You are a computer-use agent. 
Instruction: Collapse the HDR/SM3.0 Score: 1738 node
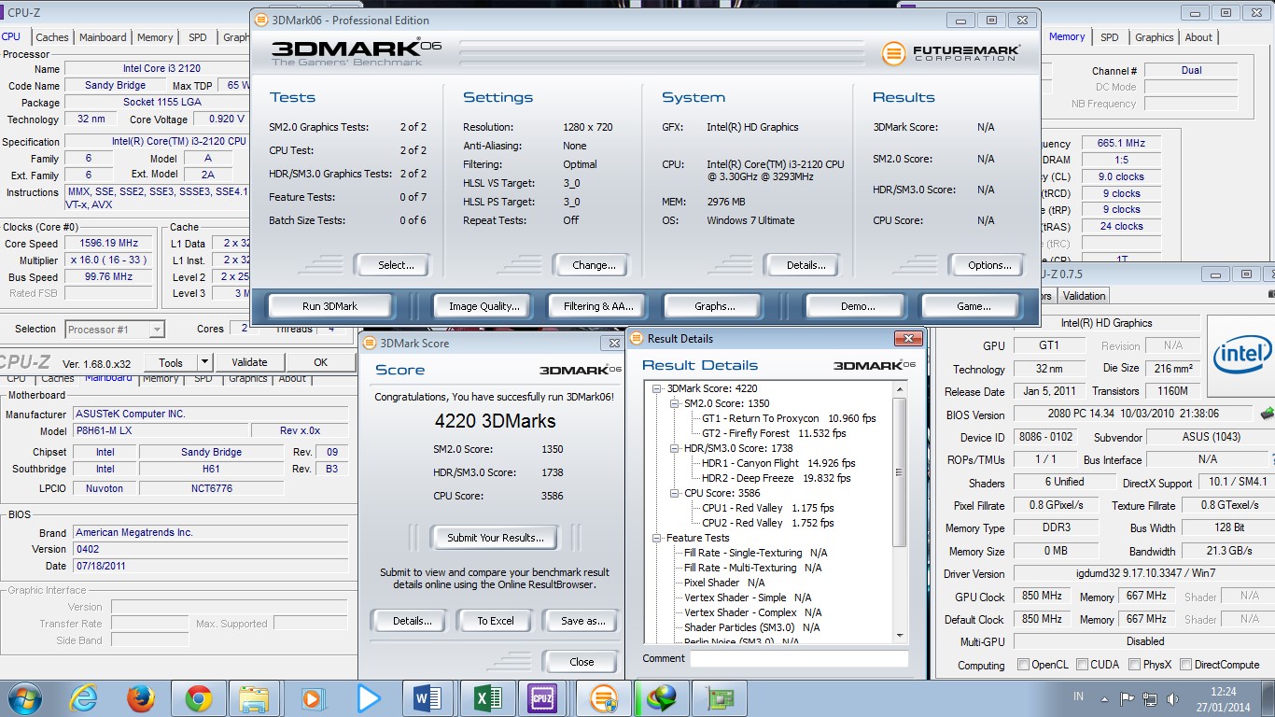[x=675, y=448]
